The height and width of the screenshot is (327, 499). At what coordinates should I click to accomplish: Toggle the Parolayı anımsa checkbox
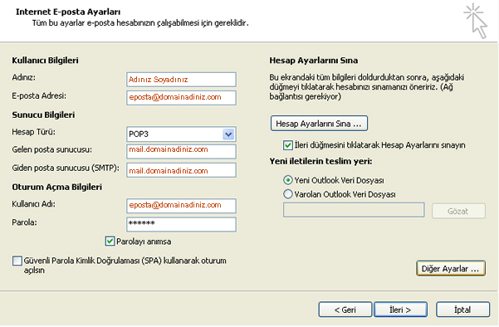pos(110,242)
